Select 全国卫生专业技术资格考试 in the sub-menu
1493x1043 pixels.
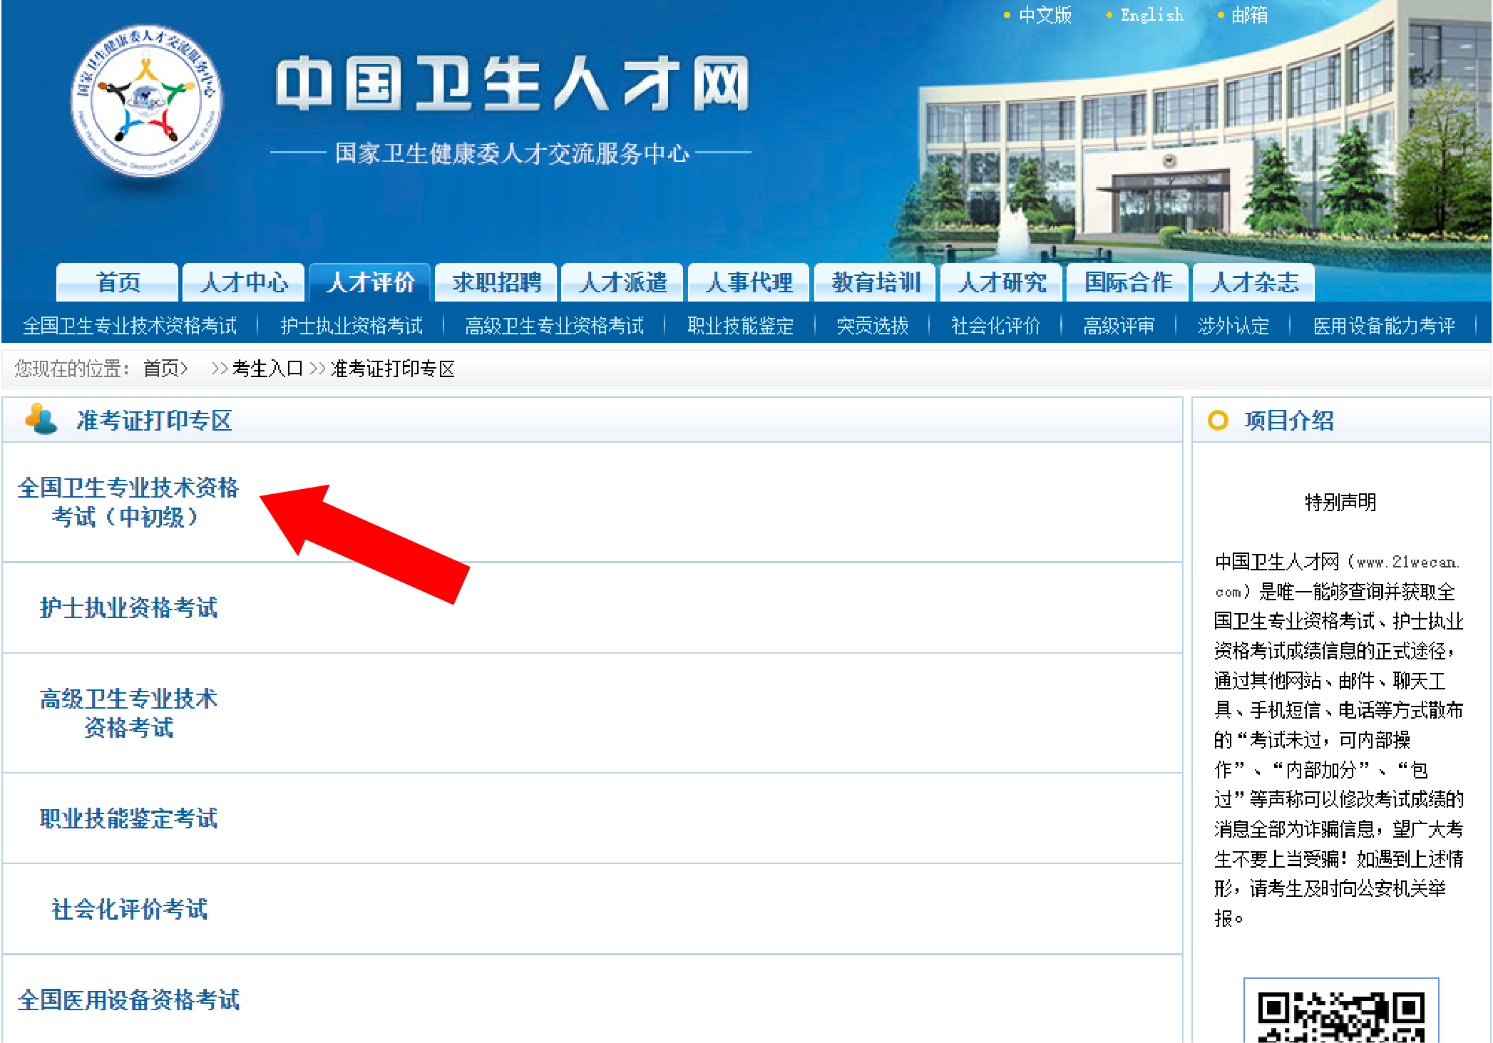130,326
